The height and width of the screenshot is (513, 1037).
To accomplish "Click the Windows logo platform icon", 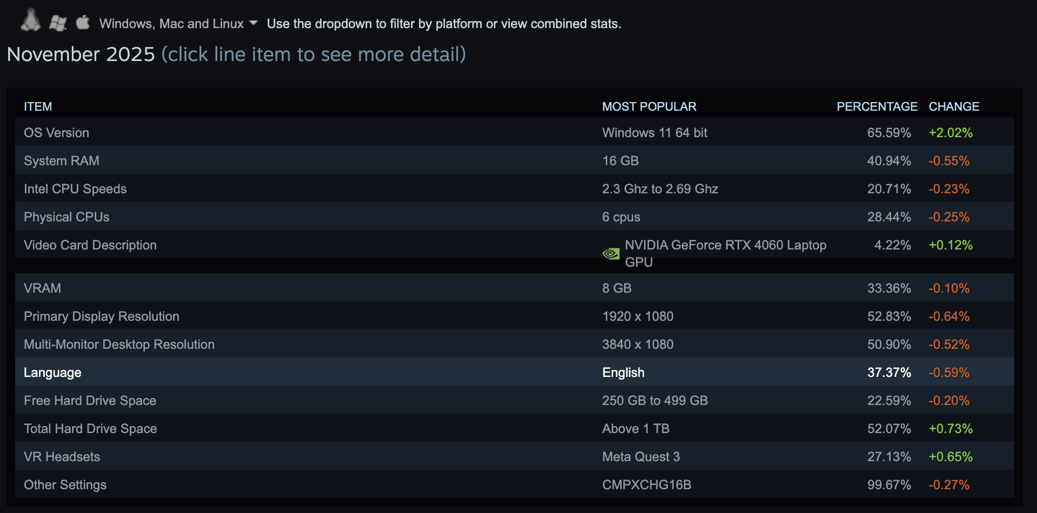I will click(58, 23).
